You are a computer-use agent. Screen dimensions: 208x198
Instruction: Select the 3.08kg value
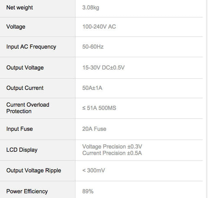point(91,7)
